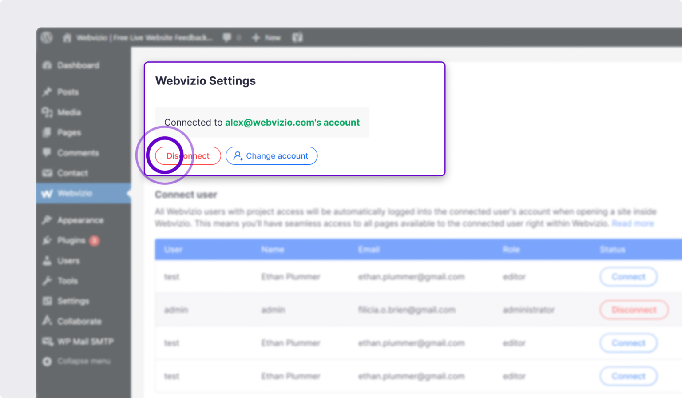Disconnect alex@webvizio.com's account
This screenshot has width=682, height=398.
187,155
